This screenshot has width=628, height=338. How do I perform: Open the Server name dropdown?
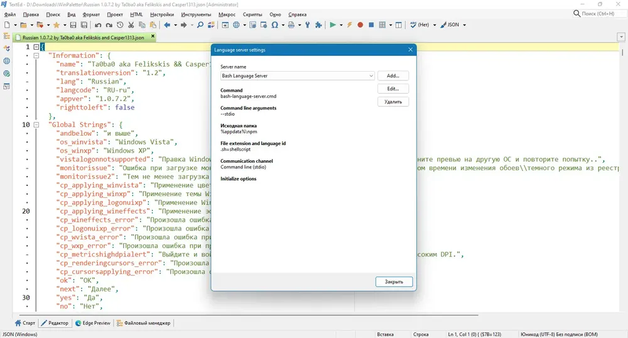pos(298,75)
